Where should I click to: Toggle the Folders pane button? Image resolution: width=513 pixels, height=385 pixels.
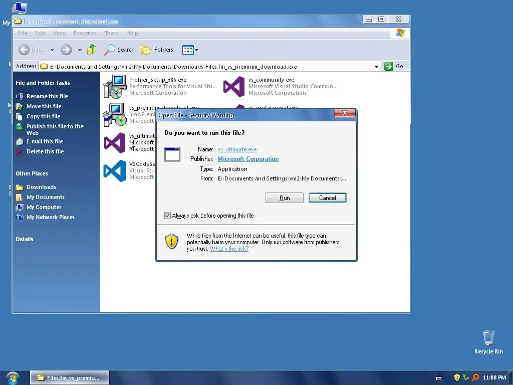(157, 50)
